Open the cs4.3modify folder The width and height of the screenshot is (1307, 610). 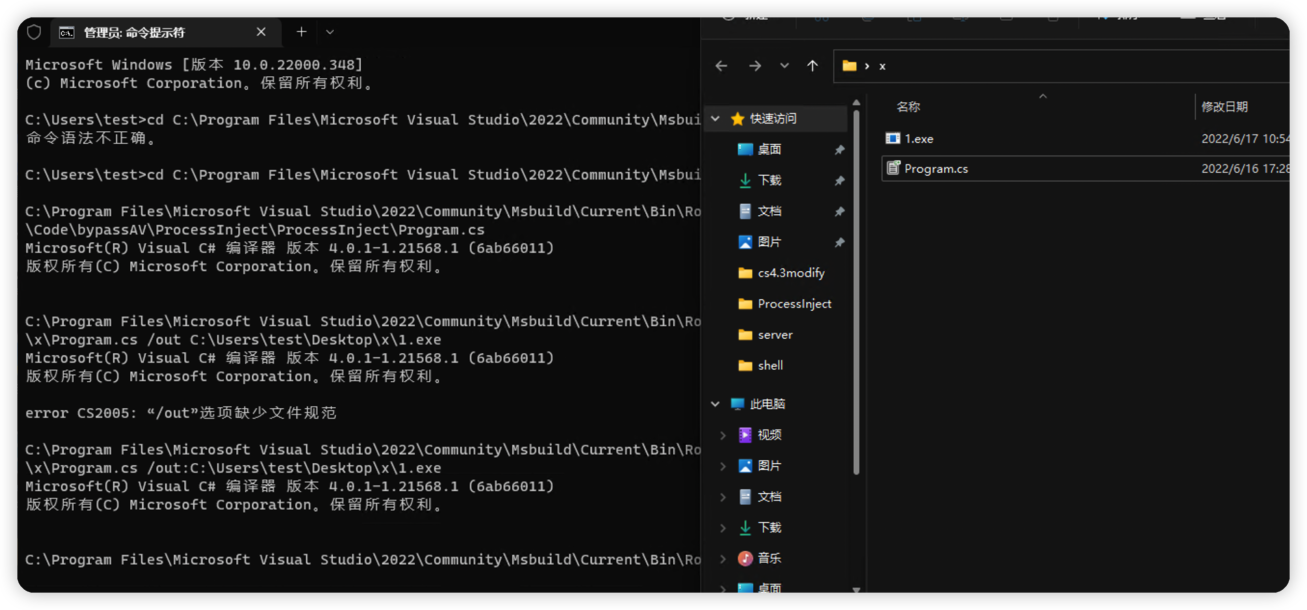click(x=790, y=273)
